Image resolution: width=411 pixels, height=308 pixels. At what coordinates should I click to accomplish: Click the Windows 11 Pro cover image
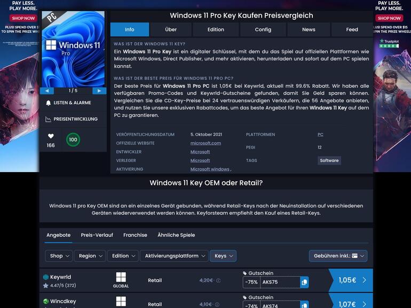click(73, 49)
